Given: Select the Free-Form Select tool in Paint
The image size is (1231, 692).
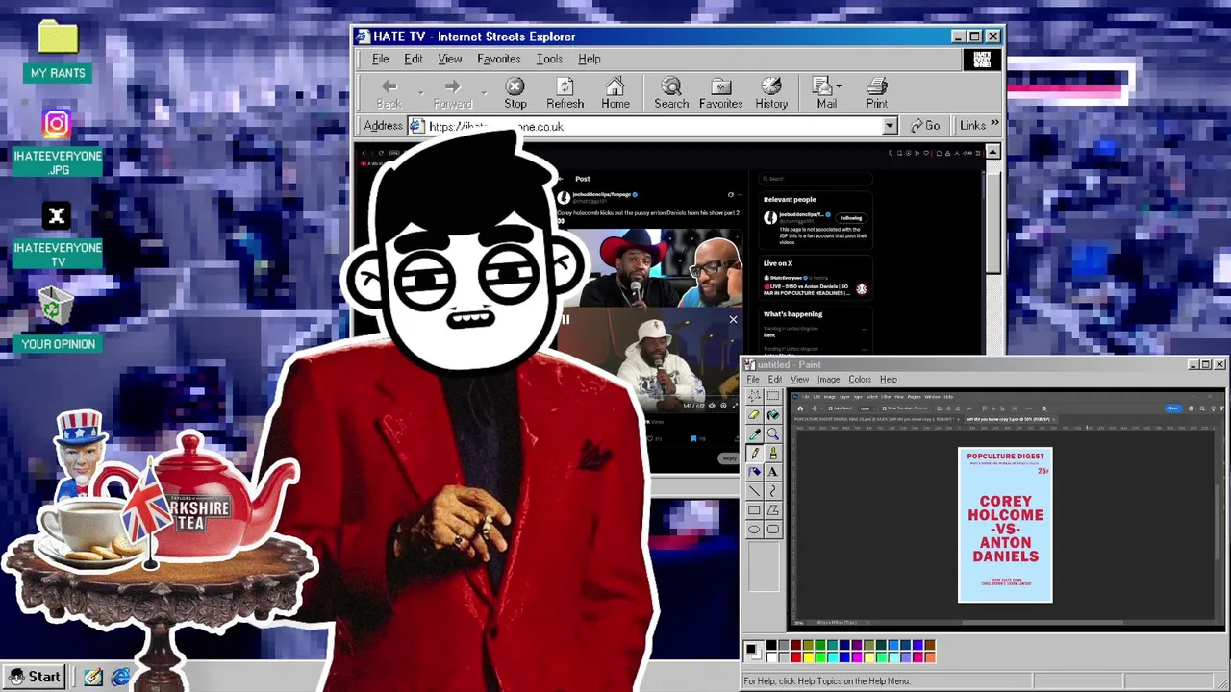Looking at the screenshot, I should [x=755, y=396].
